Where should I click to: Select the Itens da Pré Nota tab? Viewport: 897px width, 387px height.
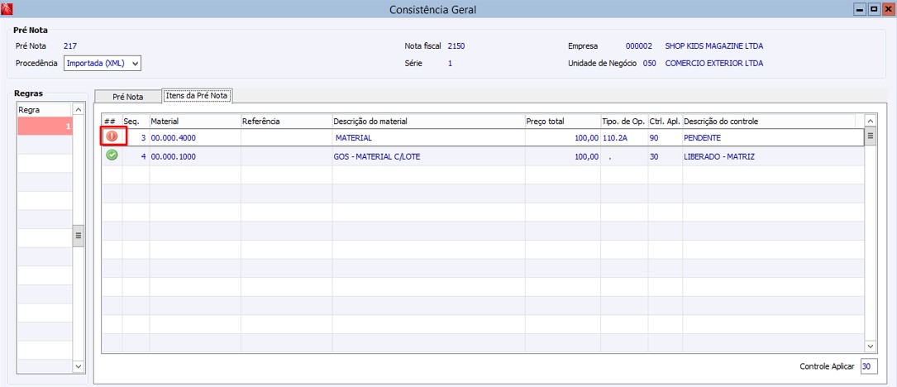[197, 96]
